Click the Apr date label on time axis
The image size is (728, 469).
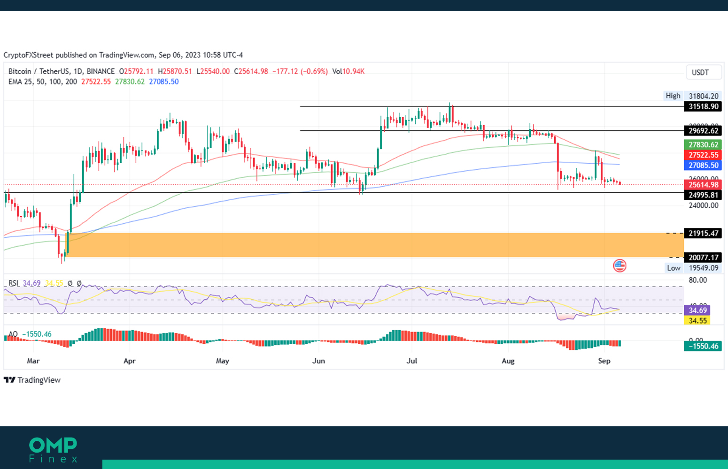pos(129,361)
